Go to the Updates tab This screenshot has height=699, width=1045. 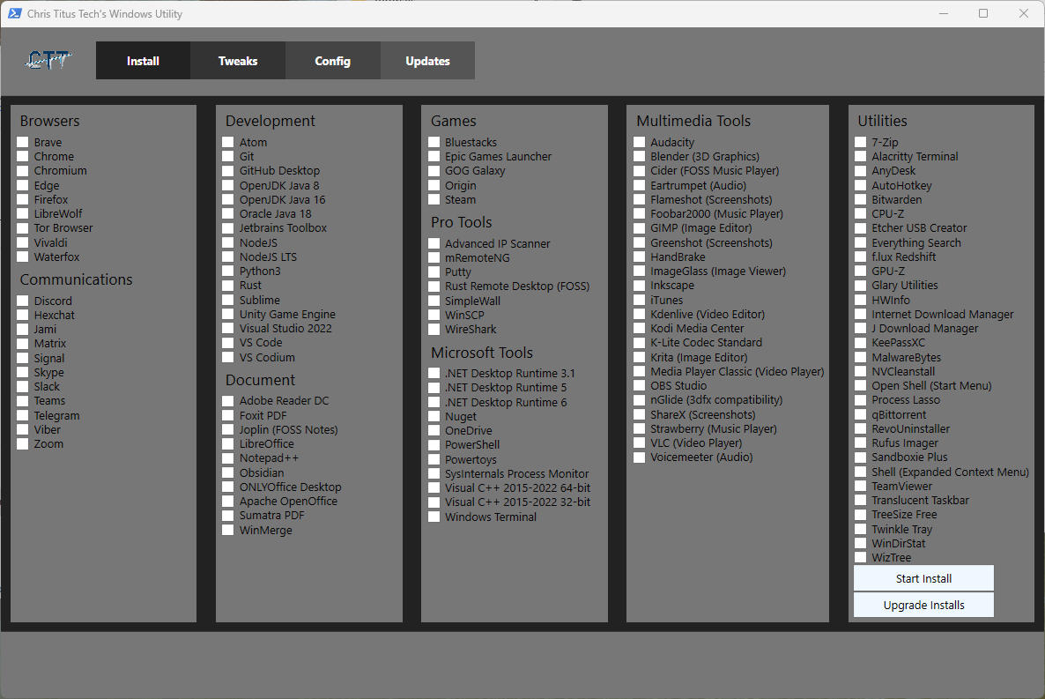[x=427, y=61]
